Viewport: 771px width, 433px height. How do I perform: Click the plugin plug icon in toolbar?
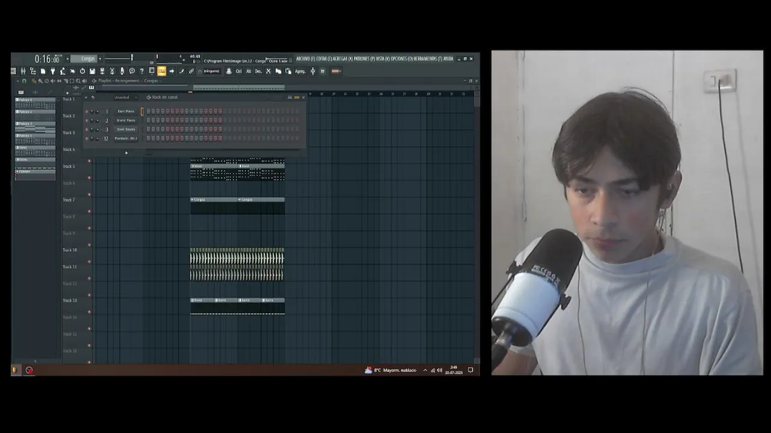click(53, 71)
